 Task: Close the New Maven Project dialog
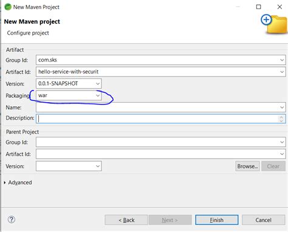(279, 7)
